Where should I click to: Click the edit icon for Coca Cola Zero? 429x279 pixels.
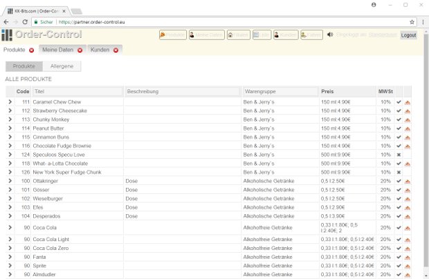tap(407, 249)
